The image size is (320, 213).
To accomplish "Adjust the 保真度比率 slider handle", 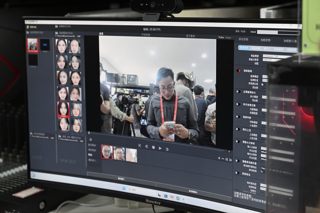I will [262, 84].
